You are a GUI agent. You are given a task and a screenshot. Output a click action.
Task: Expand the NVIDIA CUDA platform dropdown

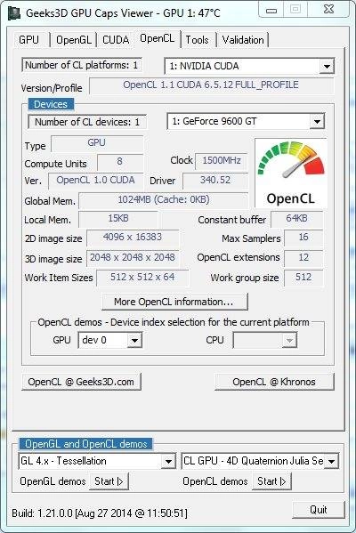tap(327, 66)
